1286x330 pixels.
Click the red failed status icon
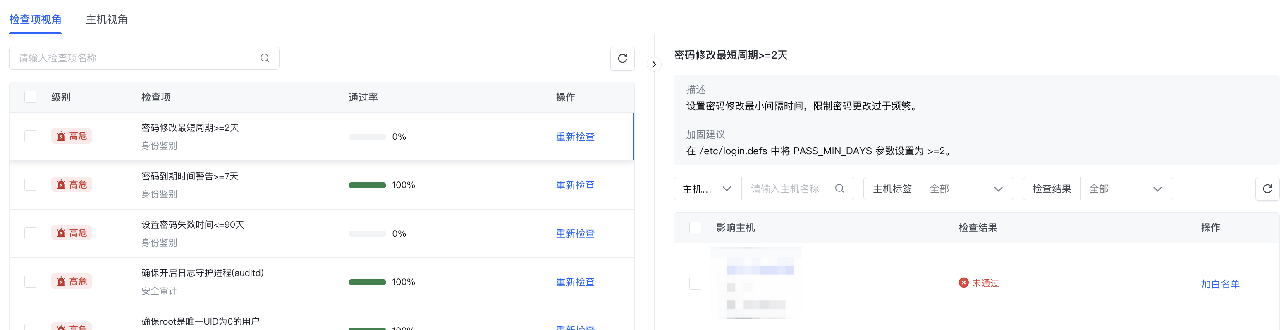coord(963,283)
